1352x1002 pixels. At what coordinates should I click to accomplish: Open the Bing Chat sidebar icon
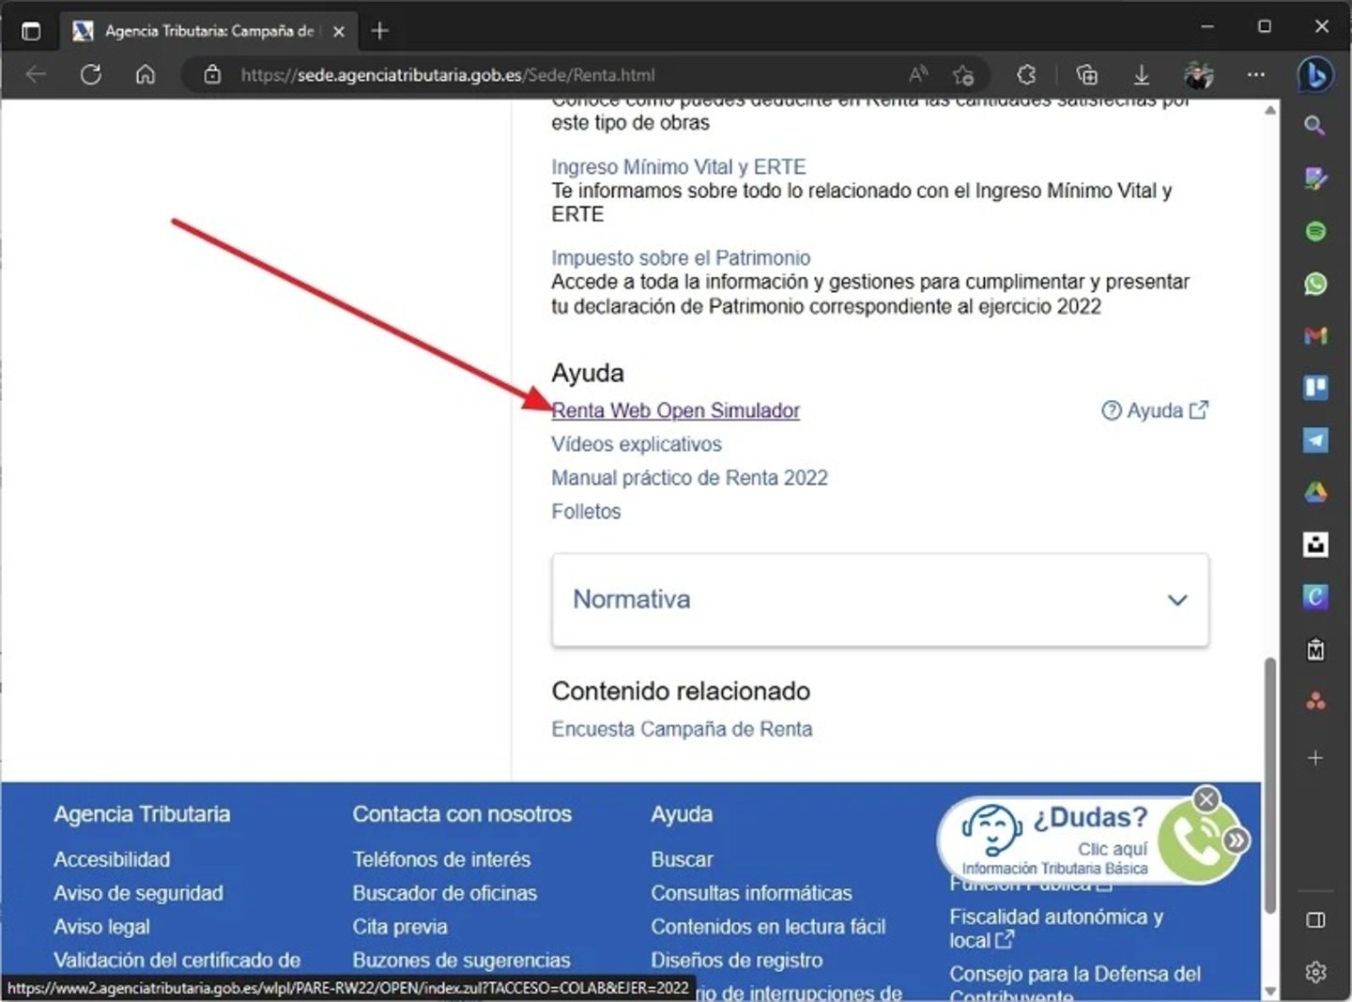click(x=1315, y=75)
